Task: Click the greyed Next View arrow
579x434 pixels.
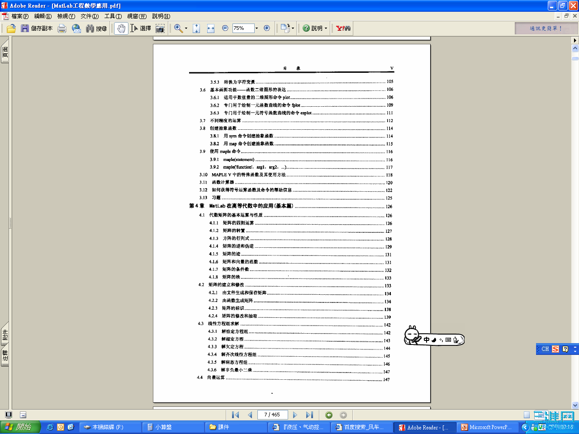Action: click(343, 415)
